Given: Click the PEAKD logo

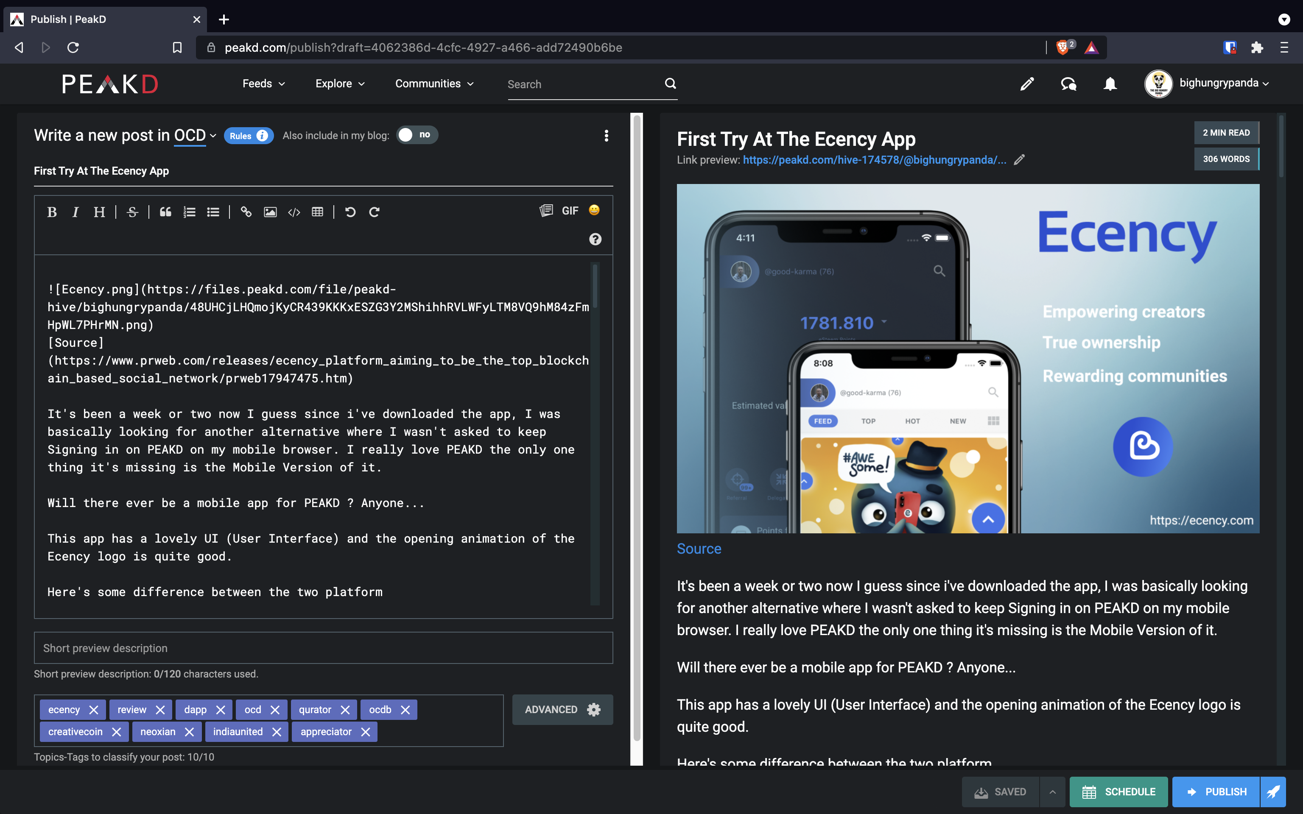Looking at the screenshot, I should pos(110,84).
